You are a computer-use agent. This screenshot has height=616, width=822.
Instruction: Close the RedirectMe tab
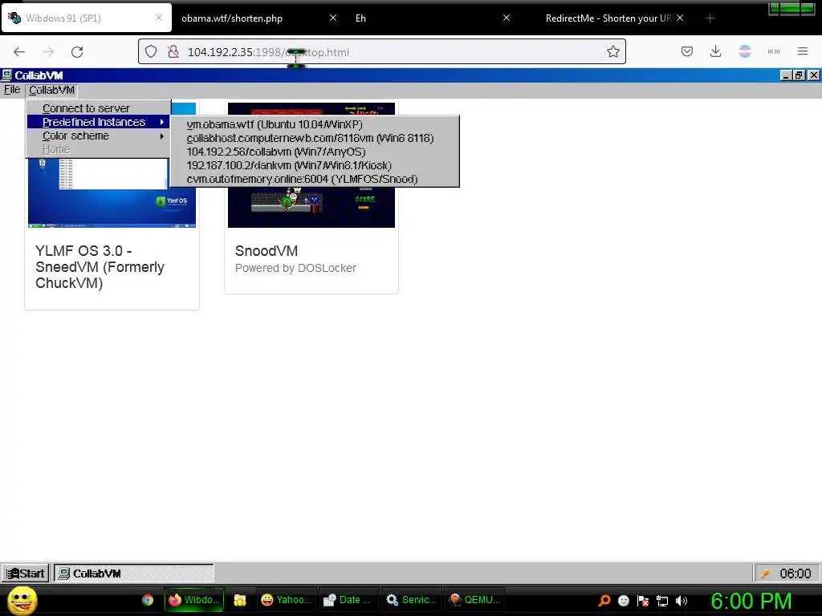[x=680, y=18]
